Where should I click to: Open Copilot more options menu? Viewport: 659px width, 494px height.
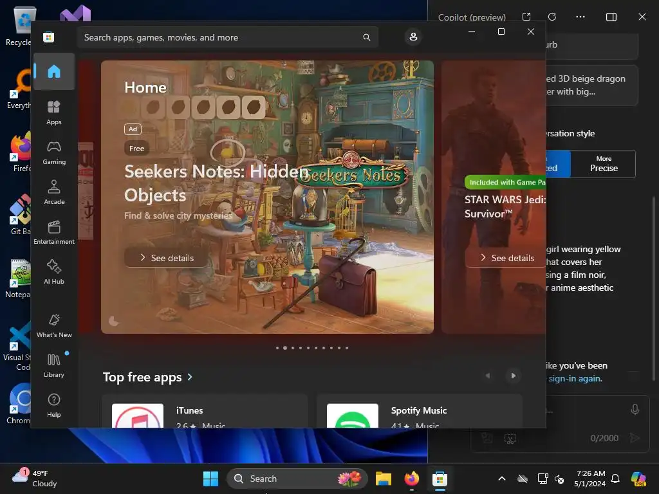click(x=580, y=17)
